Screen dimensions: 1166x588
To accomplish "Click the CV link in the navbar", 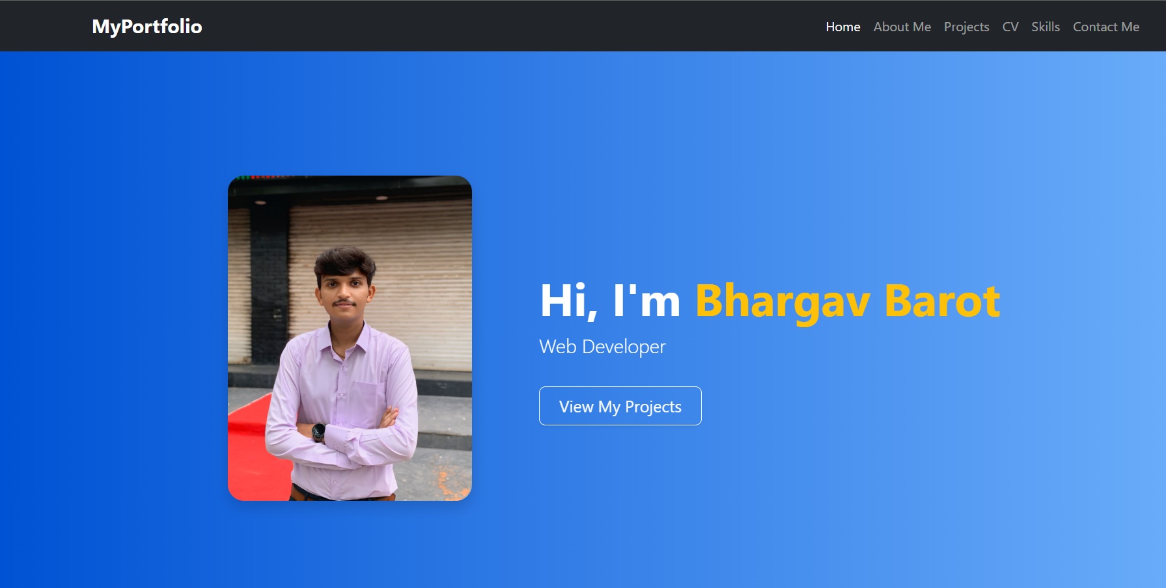I will pyautogui.click(x=1010, y=27).
